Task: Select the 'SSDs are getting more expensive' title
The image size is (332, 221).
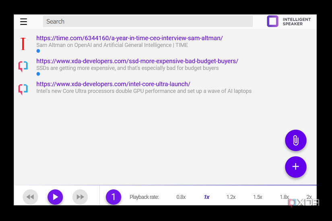Action: click(x=128, y=68)
